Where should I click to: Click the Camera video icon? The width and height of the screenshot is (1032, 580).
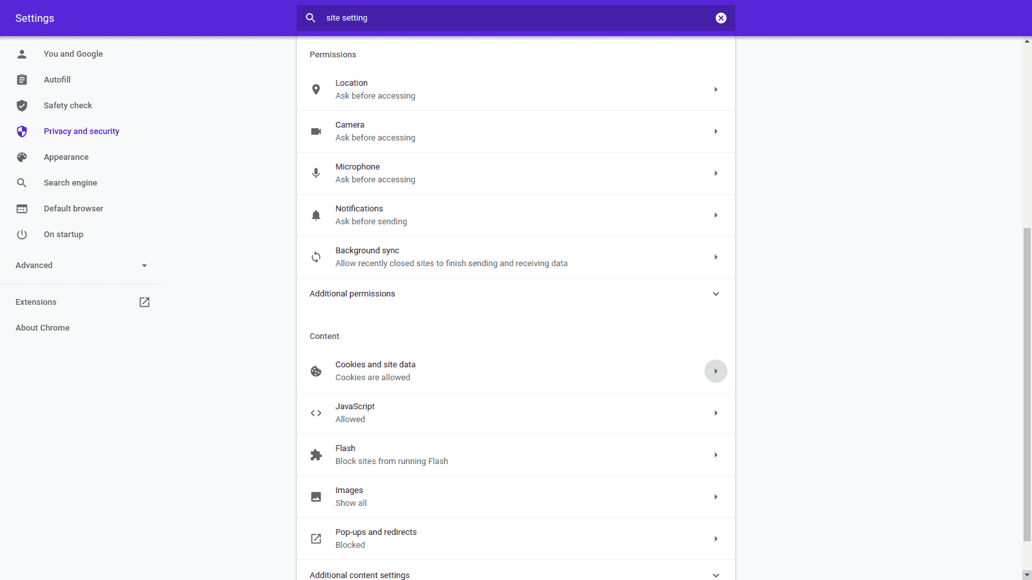click(316, 131)
